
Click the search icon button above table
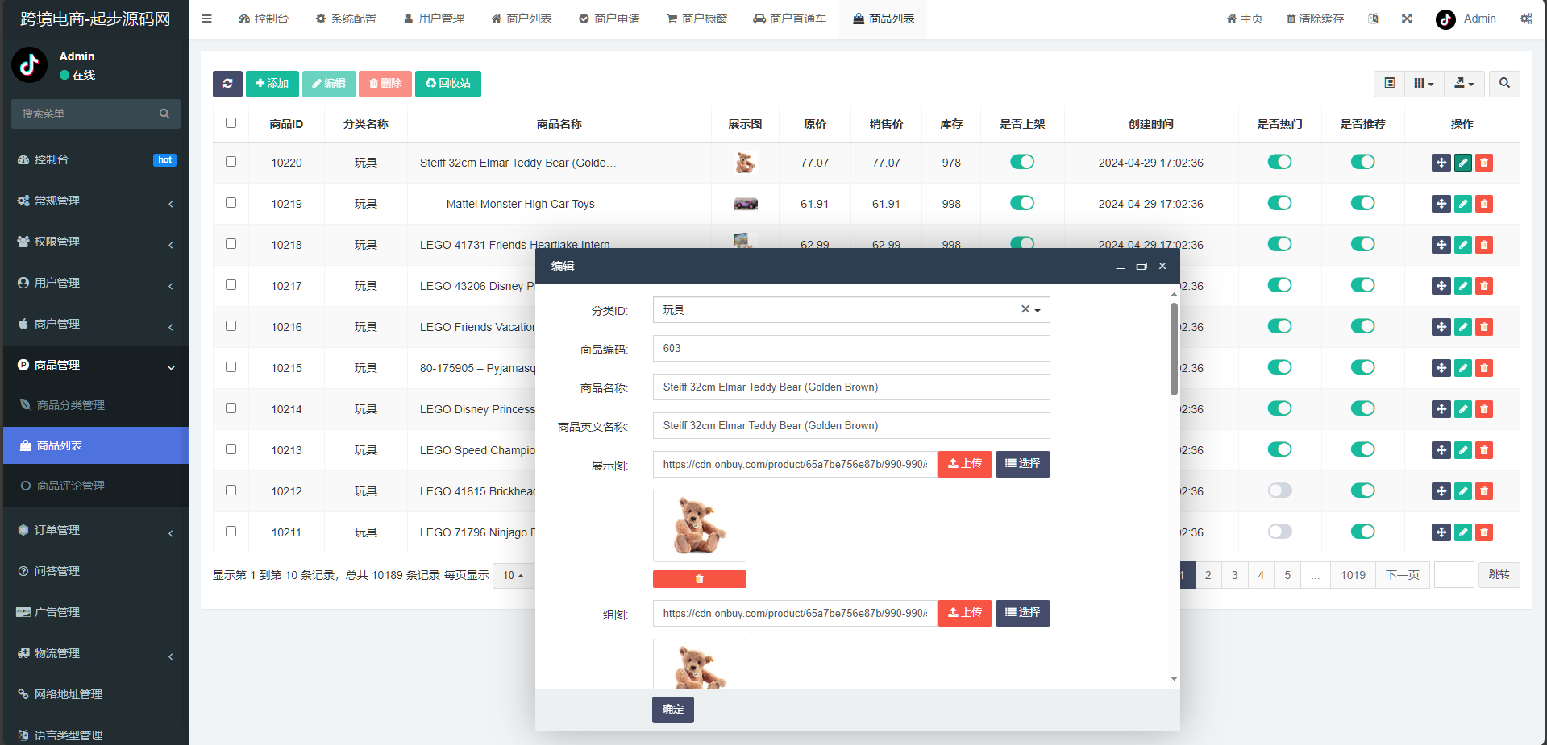[x=1504, y=84]
